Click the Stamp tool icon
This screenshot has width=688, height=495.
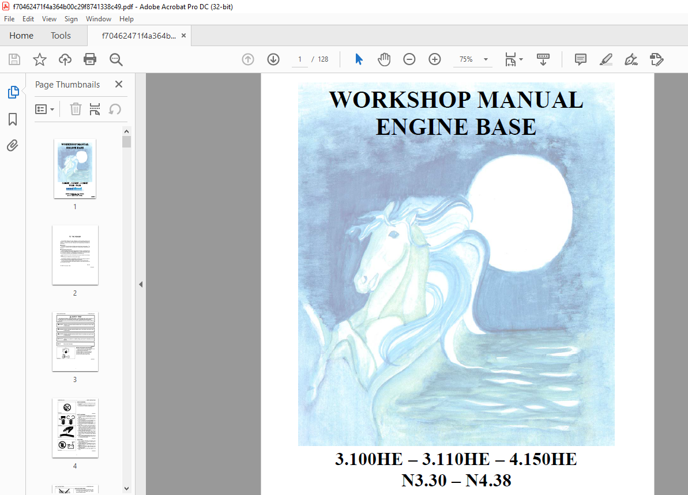[x=657, y=59]
